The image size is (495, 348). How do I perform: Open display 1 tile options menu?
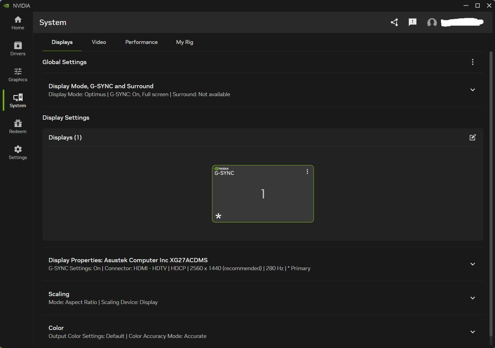307,172
